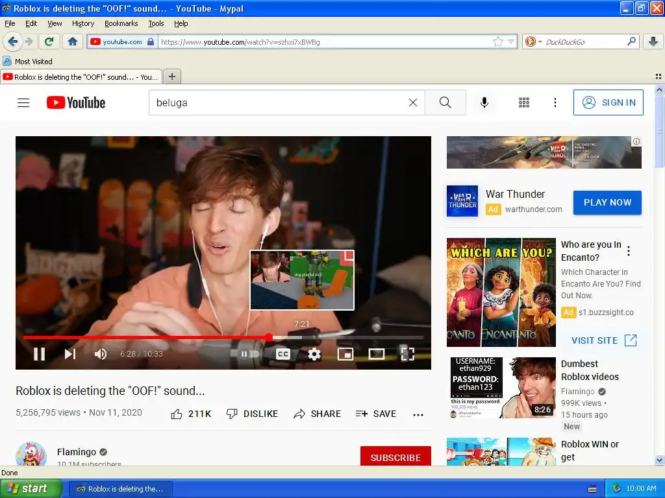665x498 pixels.
Task: Open the Bookmarks menu
Action: click(121, 23)
